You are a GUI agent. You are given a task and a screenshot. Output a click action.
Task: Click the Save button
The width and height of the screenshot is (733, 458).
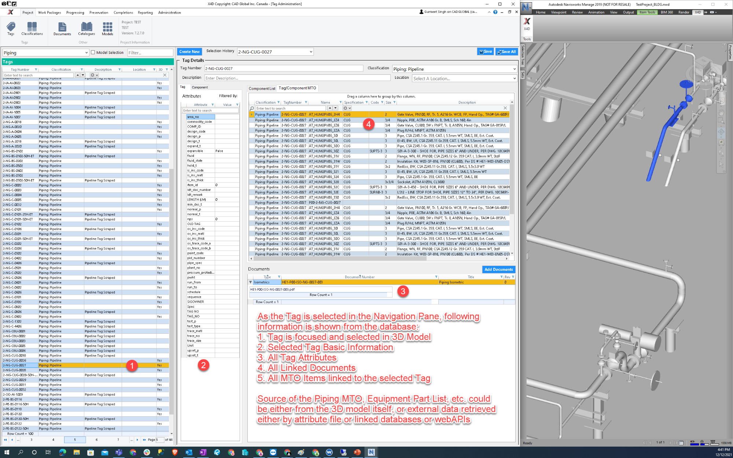click(x=486, y=52)
